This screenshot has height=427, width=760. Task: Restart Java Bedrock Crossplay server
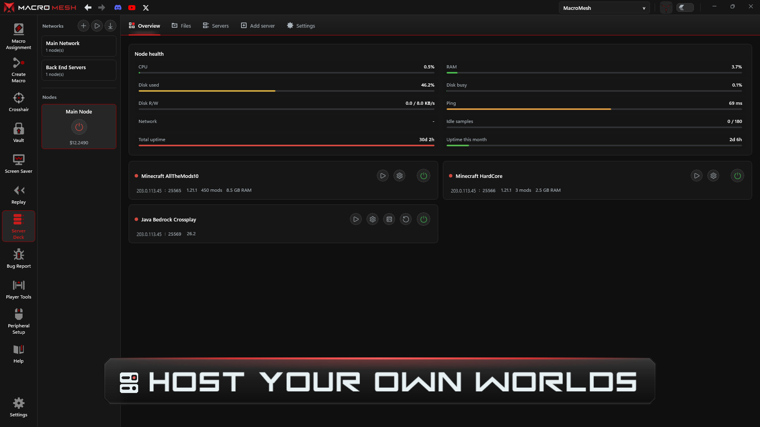406,219
